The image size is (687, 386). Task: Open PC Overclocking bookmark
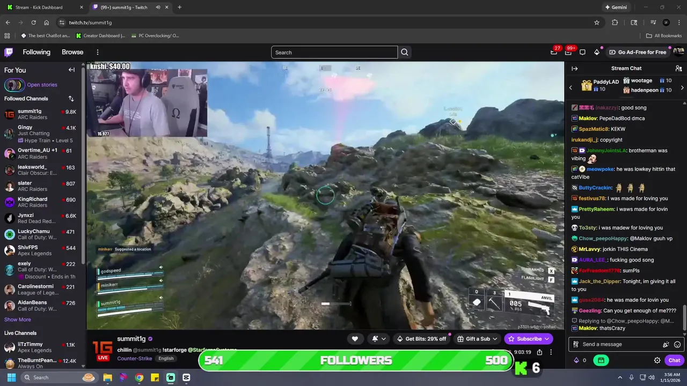155,36
